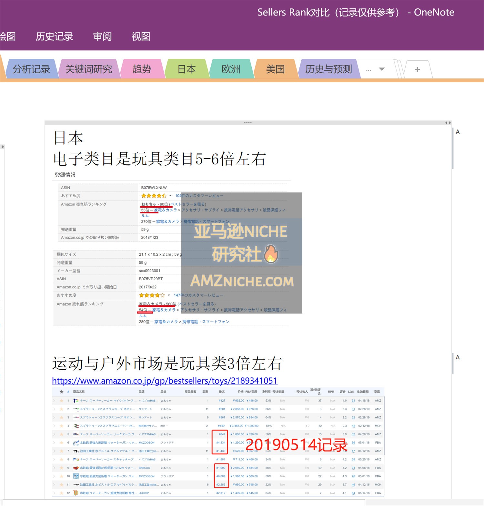Viewport: 484px width, 506px height.
Task: Click the product thumbnail in table row 10
Action: coord(76,476)
